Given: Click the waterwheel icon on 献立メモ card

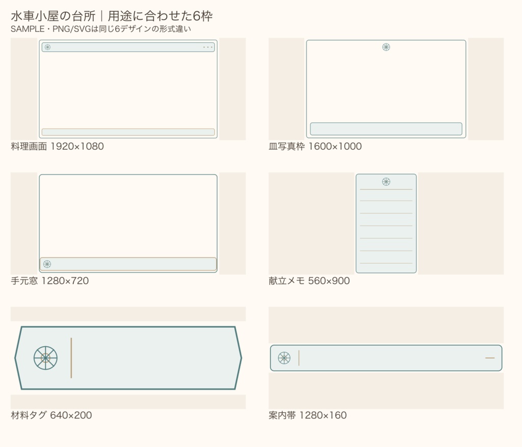Looking at the screenshot, I should (x=386, y=182).
